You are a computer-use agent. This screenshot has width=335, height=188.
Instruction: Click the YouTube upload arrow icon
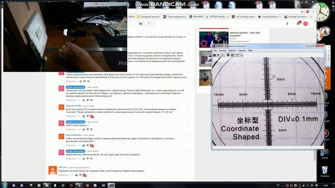[x=287, y=23]
